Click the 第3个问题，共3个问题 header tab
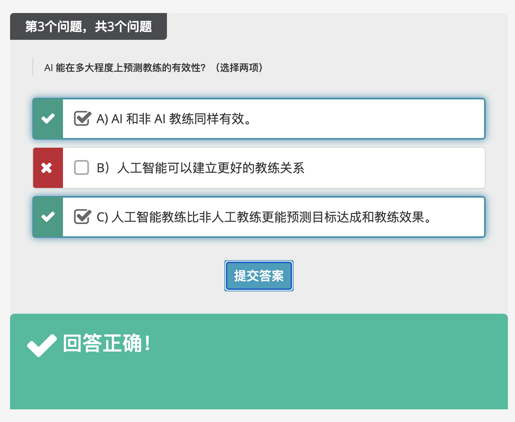 (x=88, y=26)
